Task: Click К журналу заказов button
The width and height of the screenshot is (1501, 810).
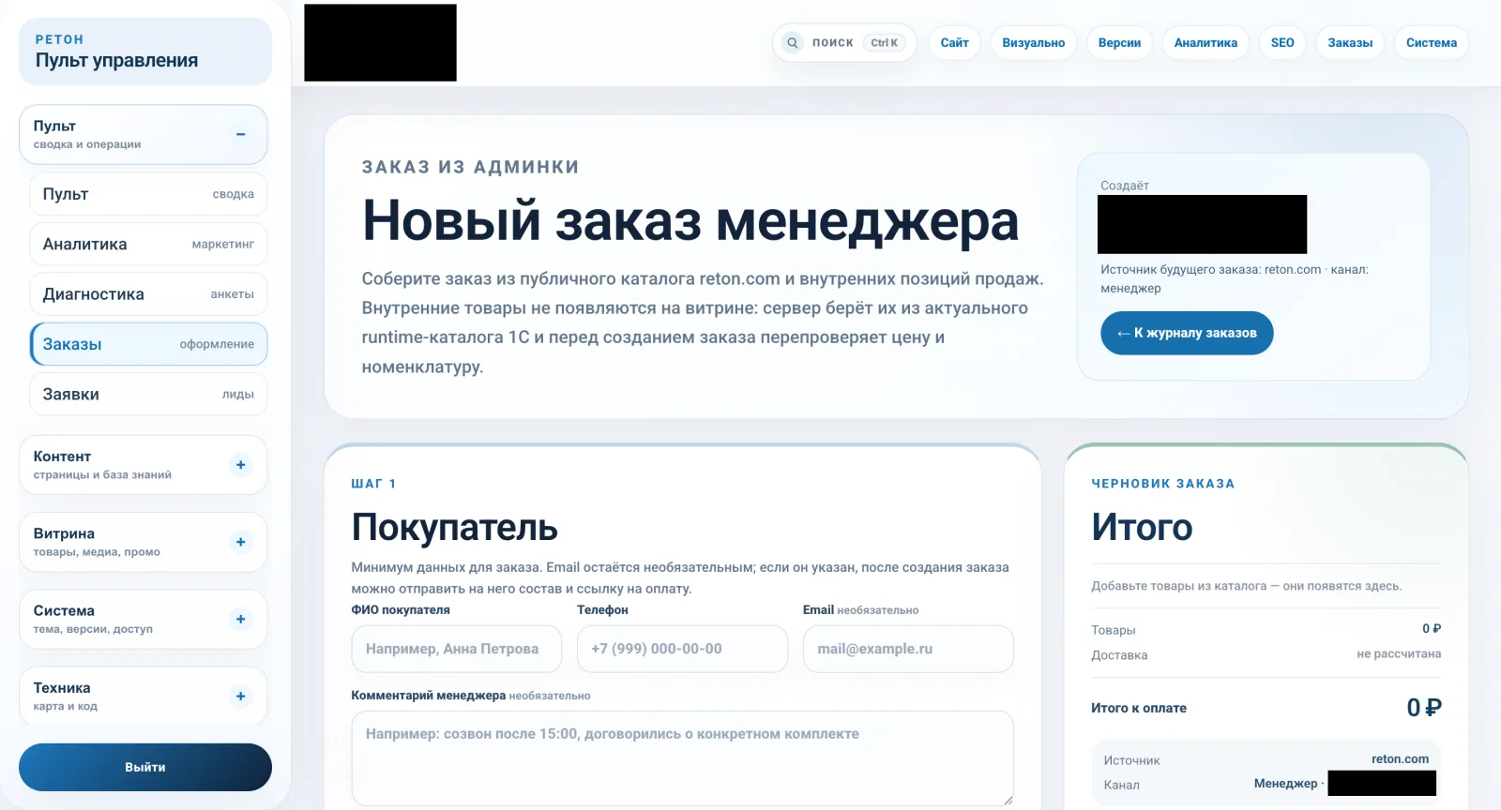Action: pyautogui.click(x=1187, y=333)
